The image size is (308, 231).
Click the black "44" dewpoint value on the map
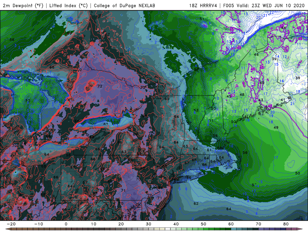pos(283,28)
